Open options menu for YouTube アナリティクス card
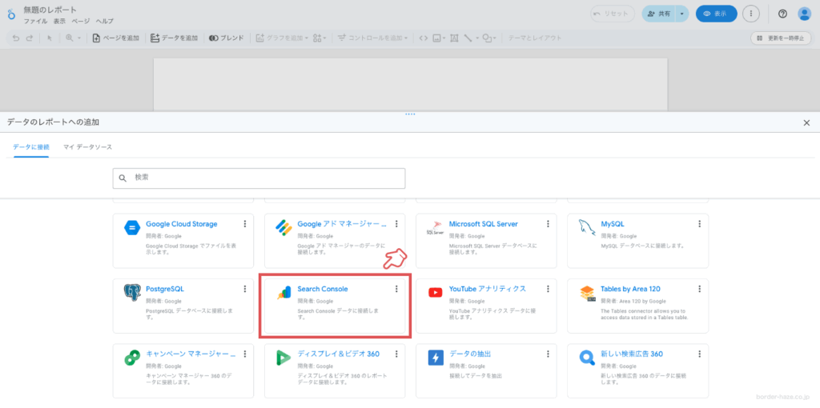The height and width of the screenshot is (408, 820). tap(548, 289)
